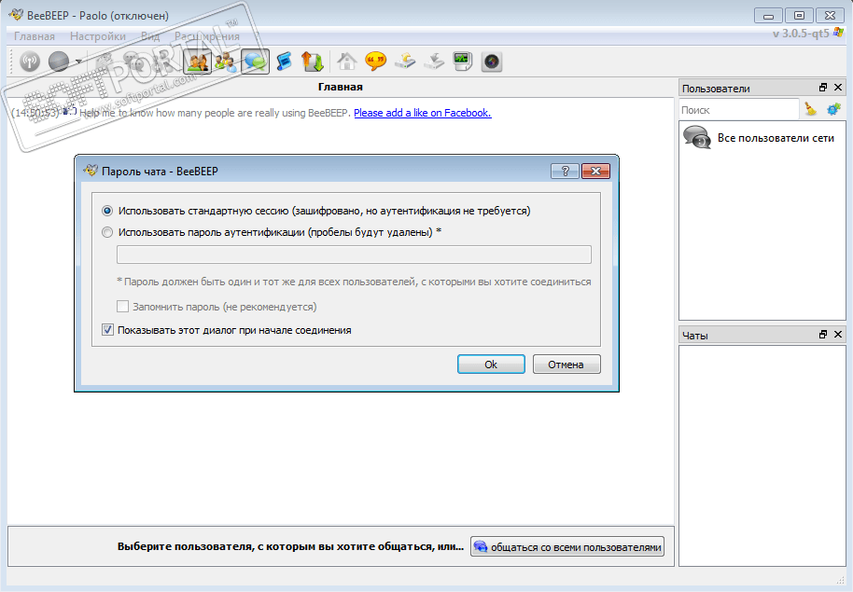853x592 pixels.
Task: Close the Пользователи panel
Action: tap(838, 88)
